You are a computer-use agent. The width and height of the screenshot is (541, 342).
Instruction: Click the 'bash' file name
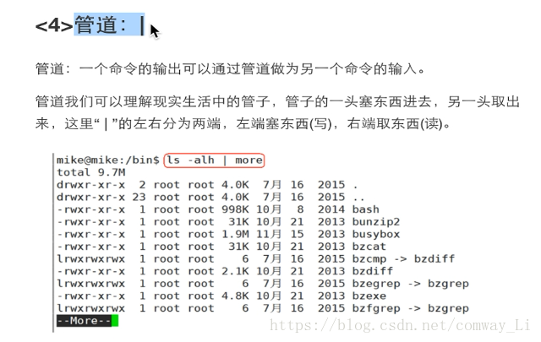coord(366,209)
